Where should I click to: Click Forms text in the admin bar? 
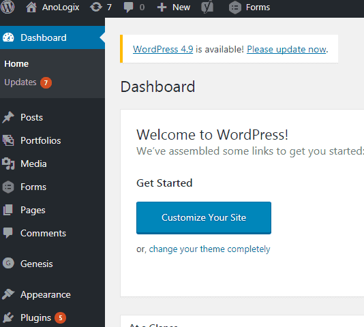click(258, 7)
